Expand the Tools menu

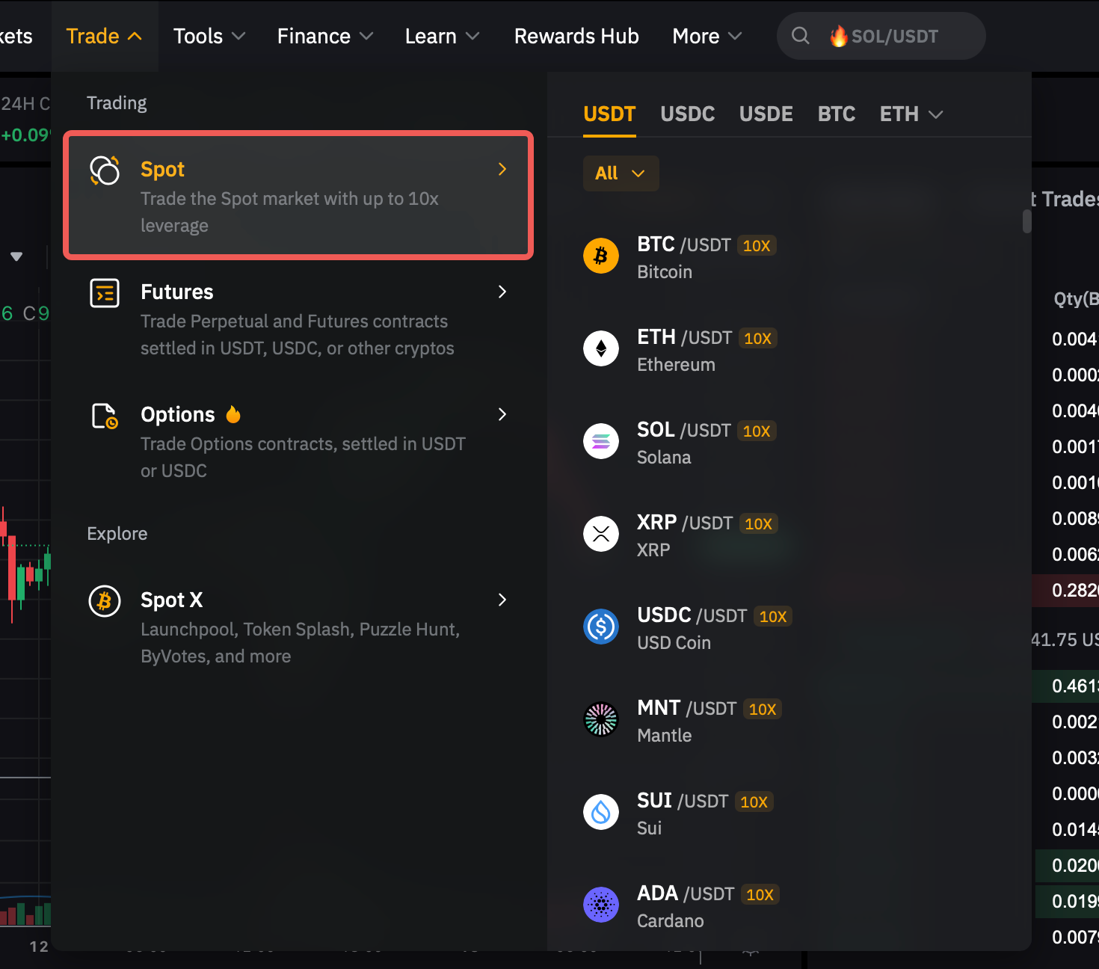point(209,36)
